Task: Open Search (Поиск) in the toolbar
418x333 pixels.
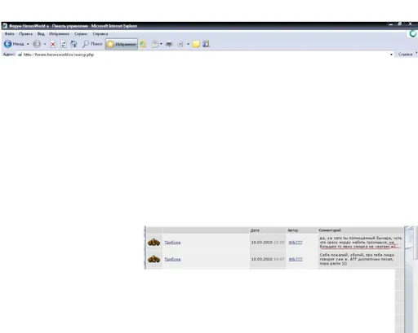Action: point(92,44)
